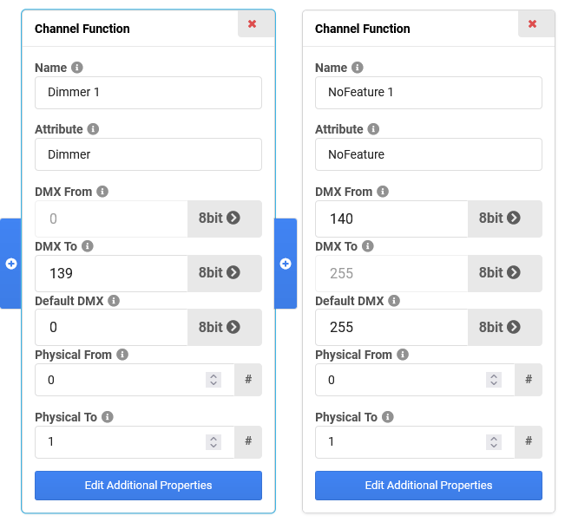Click info icon beside right DMX From label

pyautogui.click(x=383, y=192)
